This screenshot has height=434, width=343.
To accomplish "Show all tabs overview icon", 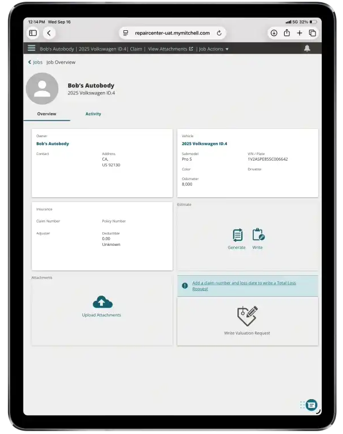I will [x=313, y=33].
